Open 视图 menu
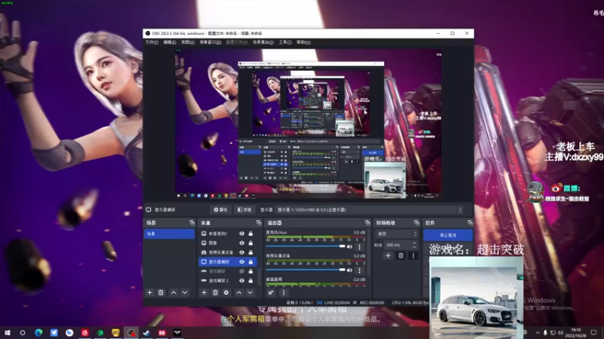The height and width of the screenshot is (339, 604). [x=187, y=42]
